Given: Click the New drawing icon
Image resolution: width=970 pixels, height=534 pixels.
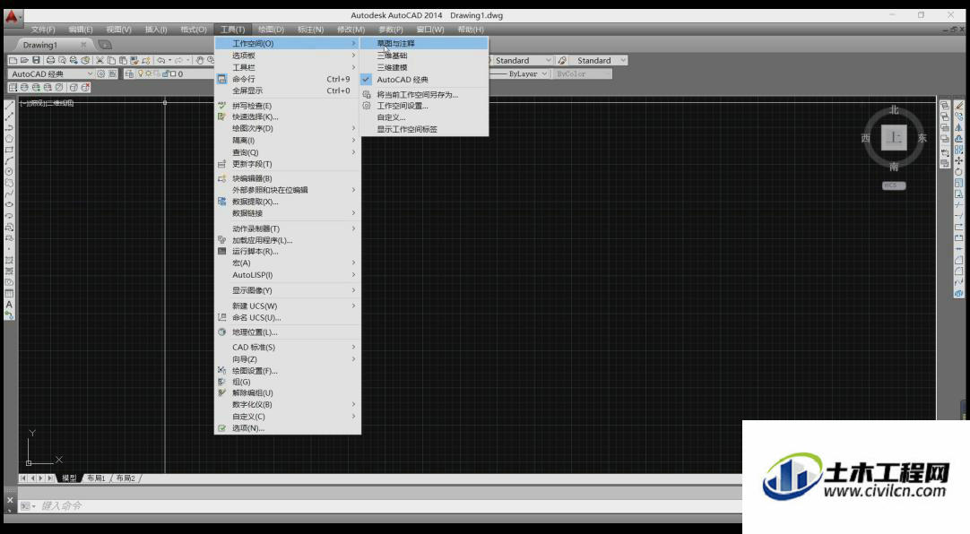Looking at the screenshot, I should tap(13, 61).
